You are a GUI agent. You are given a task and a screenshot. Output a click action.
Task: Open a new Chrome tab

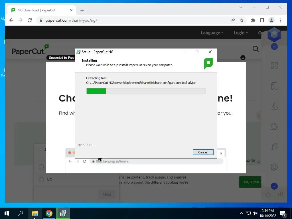point(82,10)
